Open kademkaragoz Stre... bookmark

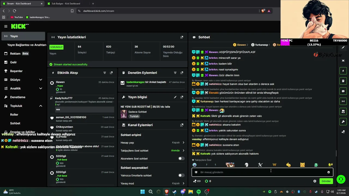click(38, 17)
